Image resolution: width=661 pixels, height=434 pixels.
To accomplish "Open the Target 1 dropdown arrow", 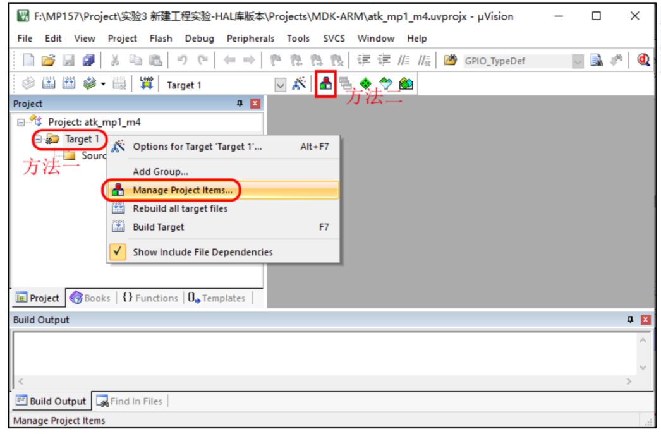I will (281, 85).
